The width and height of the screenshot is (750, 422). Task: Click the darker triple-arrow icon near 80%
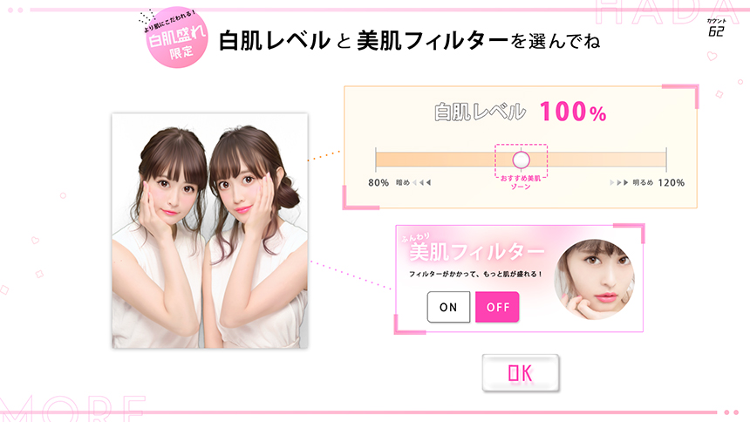pos(422,182)
